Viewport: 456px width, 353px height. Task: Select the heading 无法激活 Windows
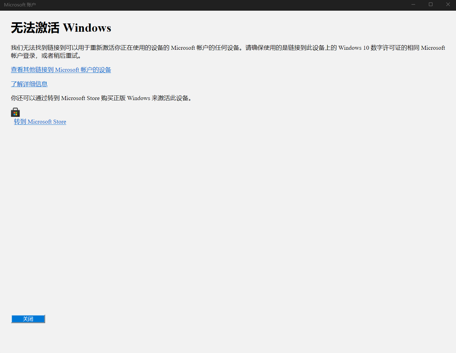61,28
